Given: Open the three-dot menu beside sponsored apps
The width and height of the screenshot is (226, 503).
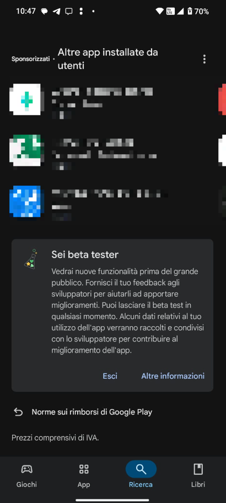Looking at the screenshot, I should click(x=205, y=59).
